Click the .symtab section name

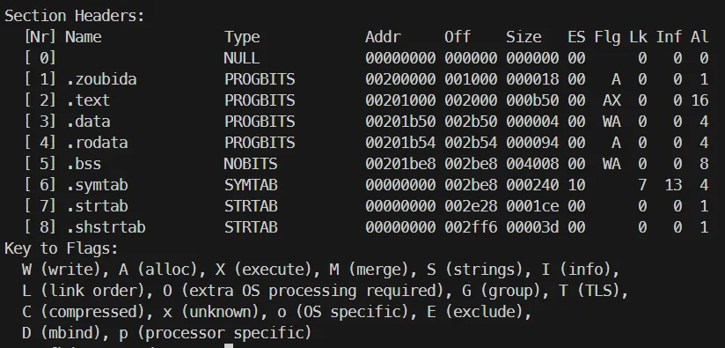[97, 185]
